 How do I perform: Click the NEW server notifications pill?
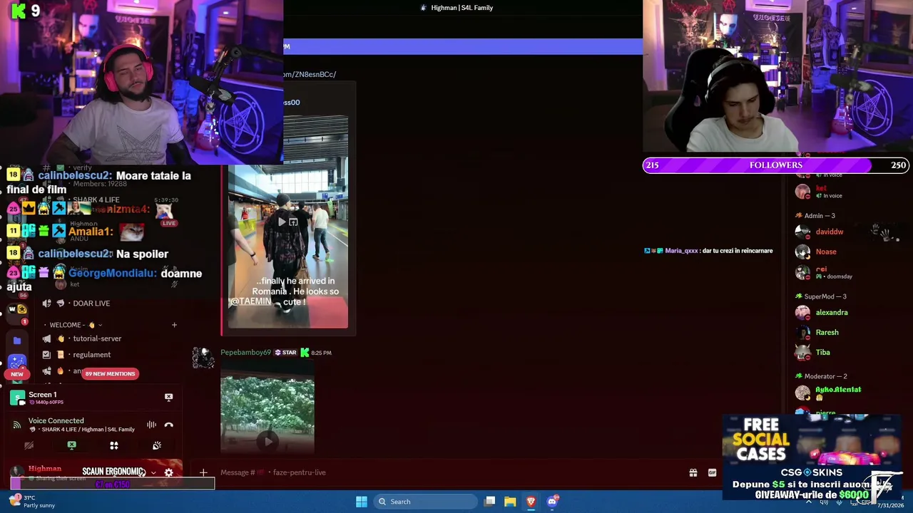[x=17, y=374]
